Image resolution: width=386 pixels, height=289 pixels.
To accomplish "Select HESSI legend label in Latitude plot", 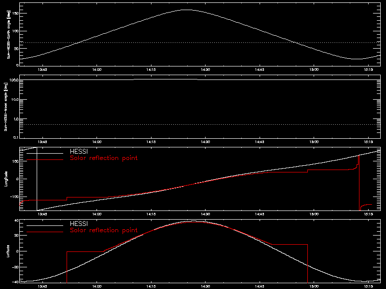I will pyautogui.click(x=79, y=224).
